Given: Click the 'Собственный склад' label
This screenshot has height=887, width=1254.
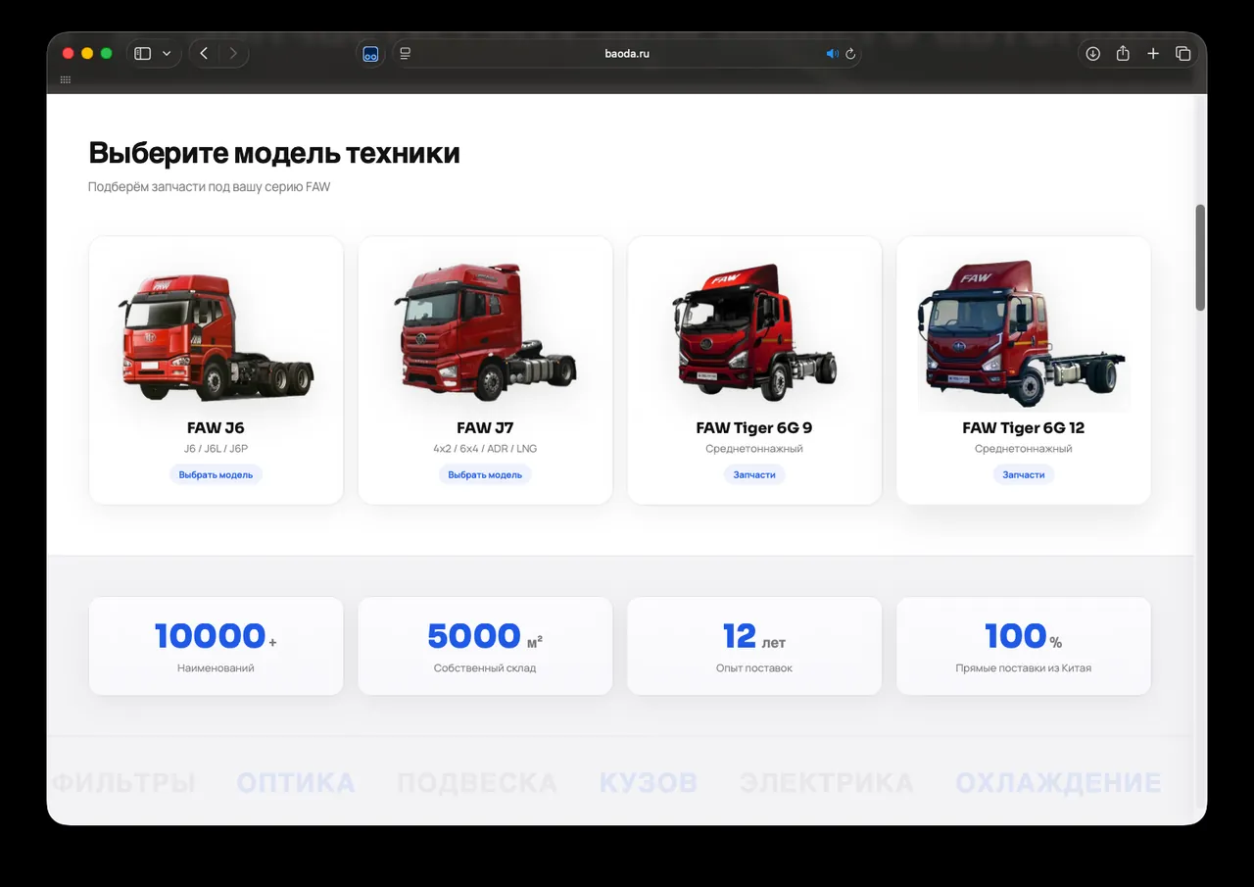Looking at the screenshot, I should (485, 668).
